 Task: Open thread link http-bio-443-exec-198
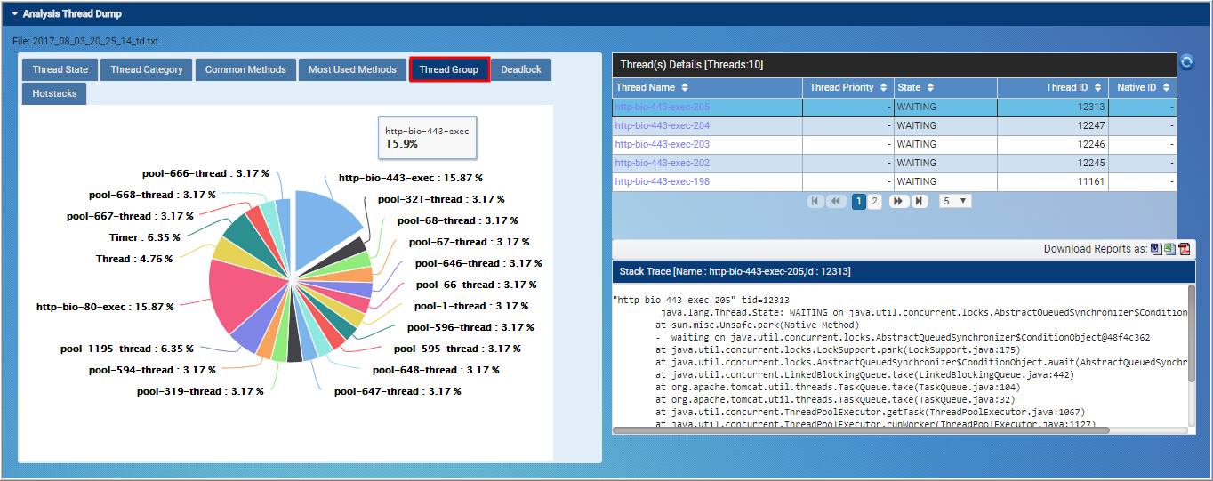663,181
